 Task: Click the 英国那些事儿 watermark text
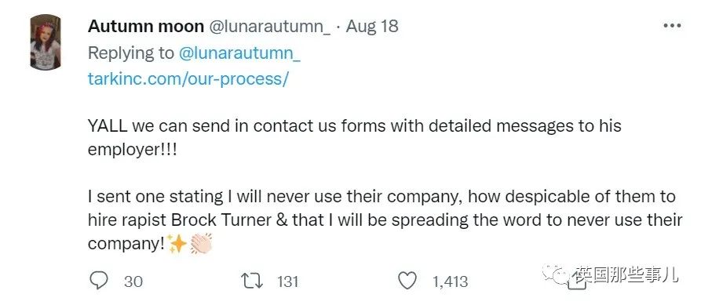pyautogui.click(x=626, y=274)
